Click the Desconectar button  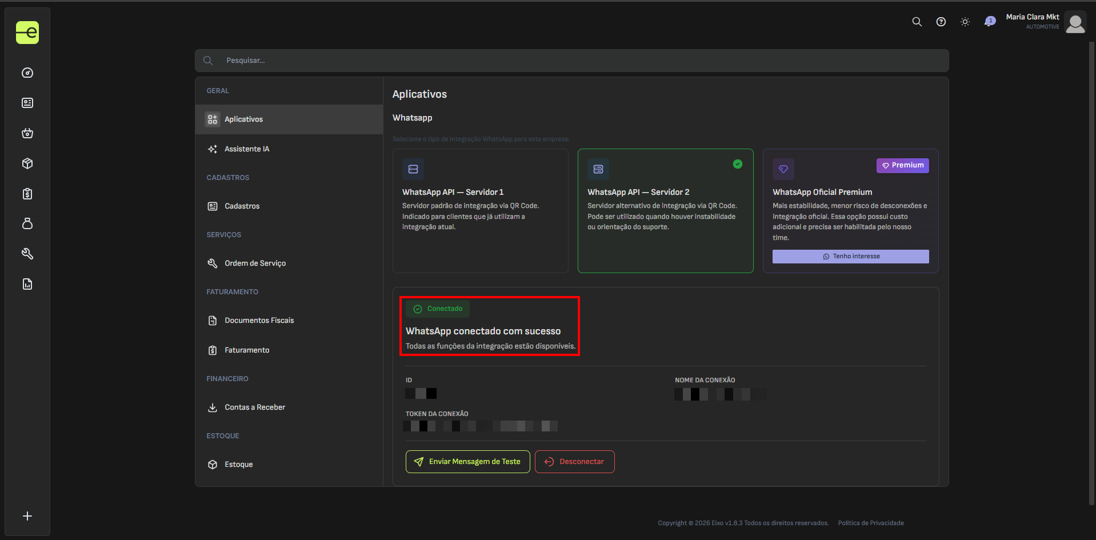tap(575, 462)
